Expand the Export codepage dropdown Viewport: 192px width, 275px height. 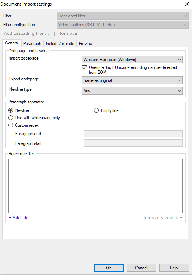click(132, 80)
